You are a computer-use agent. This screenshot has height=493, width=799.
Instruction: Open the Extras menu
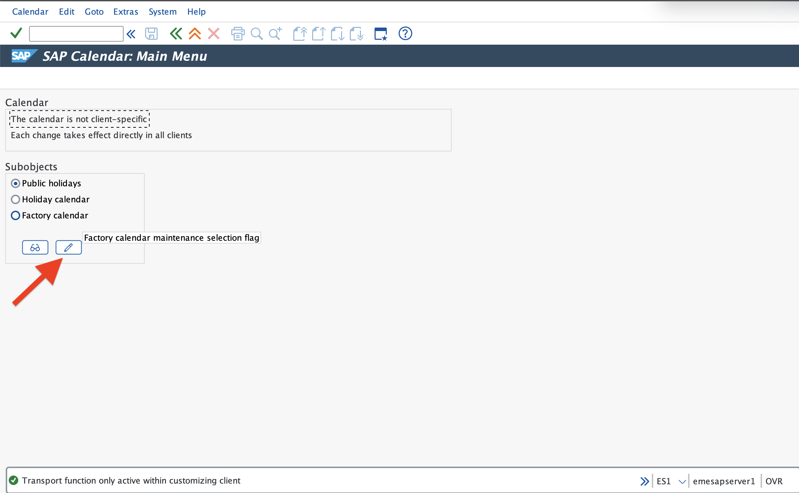pos(126,12)
